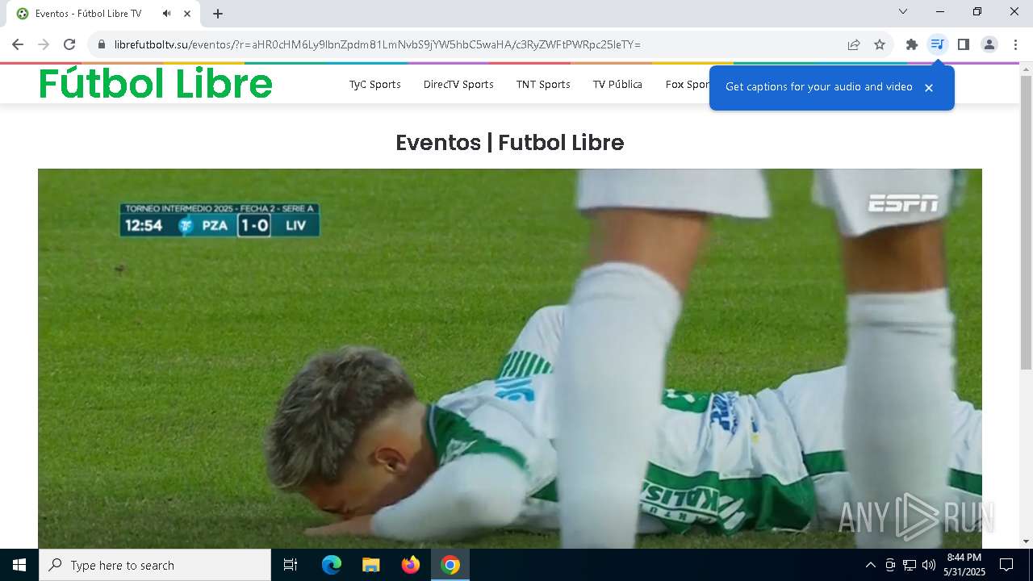1033x581 pixels.
Task: Click Eventos | Futbol Libre heading
Action: click(510, 143)
